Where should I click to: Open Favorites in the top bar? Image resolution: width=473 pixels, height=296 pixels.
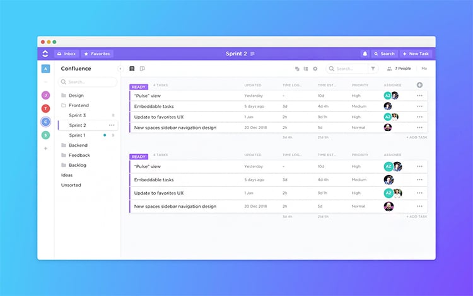pyautogui.click(x=97, y=54)
